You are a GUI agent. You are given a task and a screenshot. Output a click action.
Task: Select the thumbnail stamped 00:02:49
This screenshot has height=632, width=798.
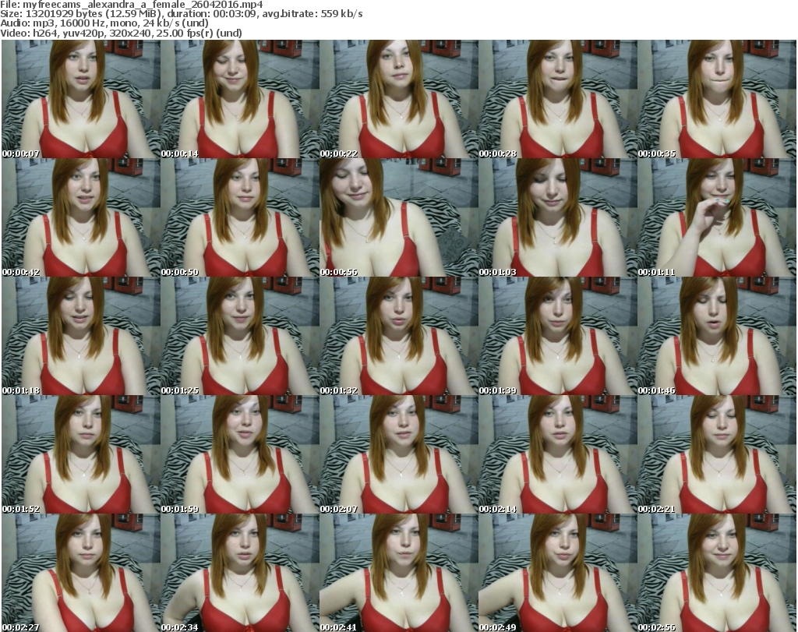[x=558, y=573]
